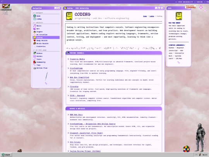The width and height of the screenshot is (209, 157).
Task: Click 'Python – Beginner' in Info panel
Action: tap(176, 48)
